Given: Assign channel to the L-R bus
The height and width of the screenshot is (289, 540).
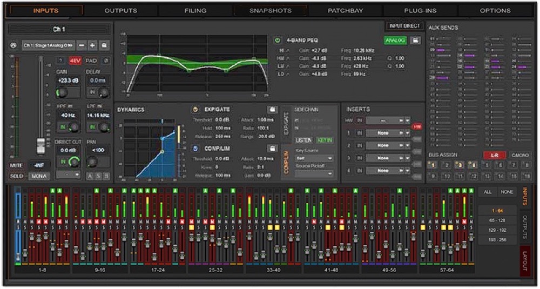Looking at the screenshot, I should coord(495,156).
